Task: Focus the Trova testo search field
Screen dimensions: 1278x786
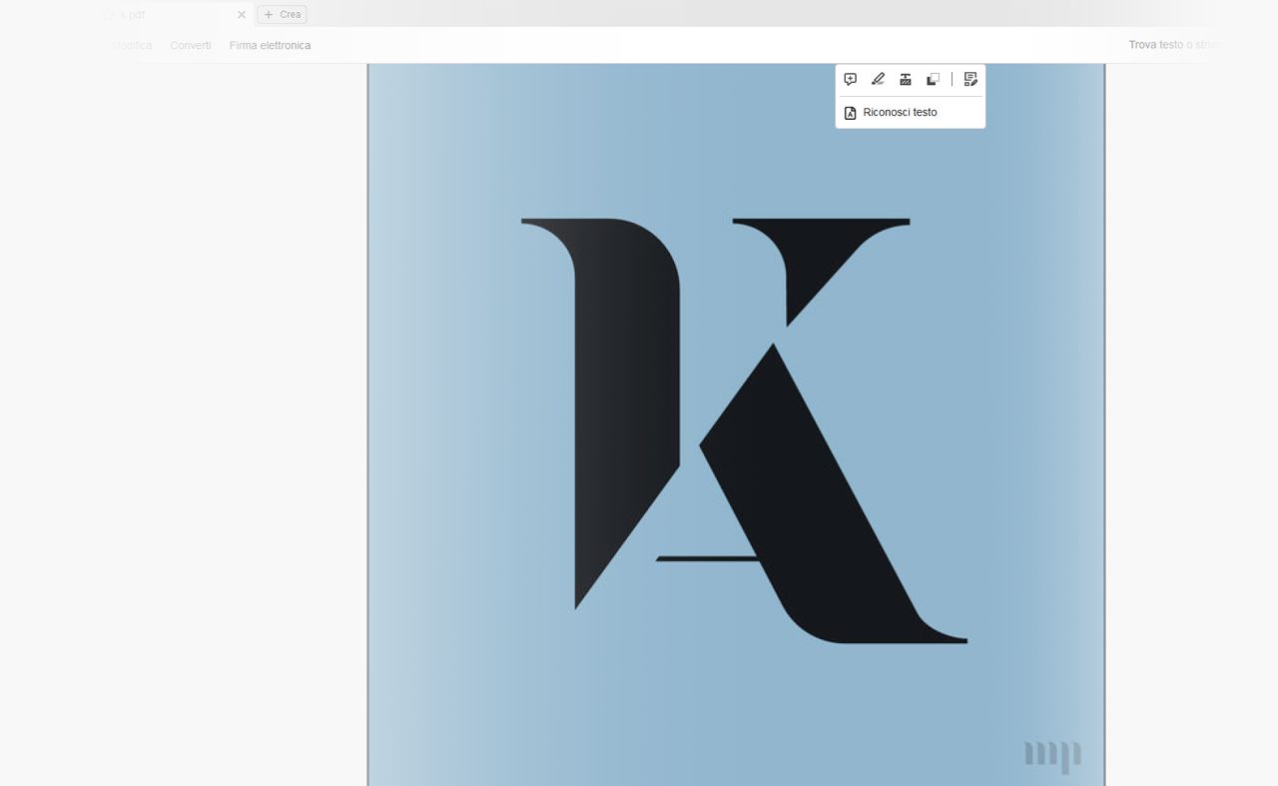Action: (1174, 45)
